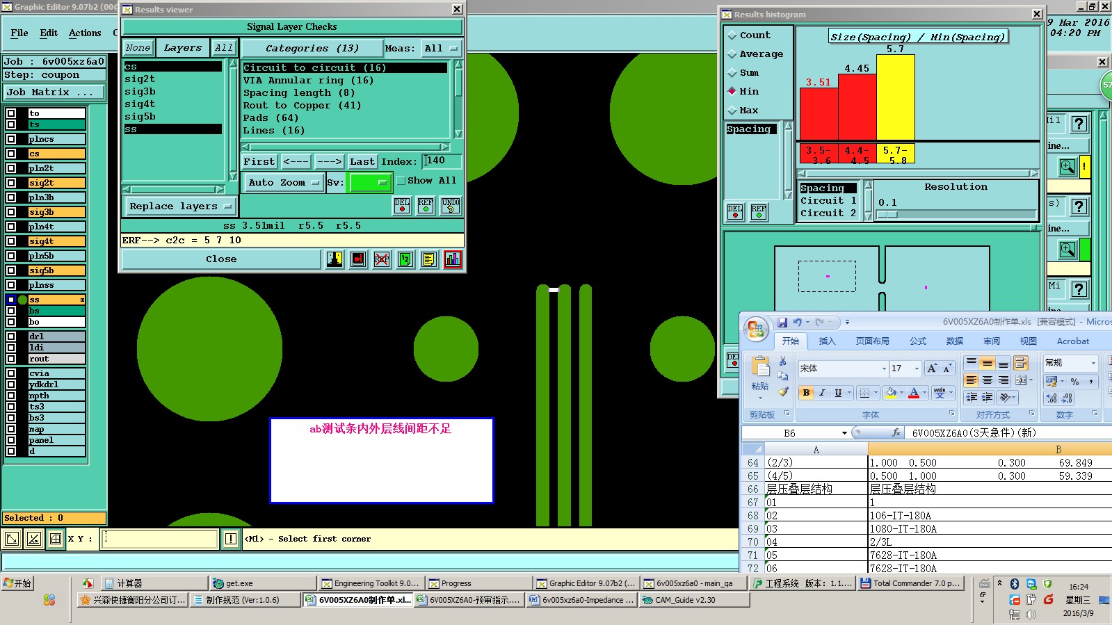Screen dimensions: 1112x625
Task: Open the histogram chart icon in Results viewer
Action: [x=453, y=259]
